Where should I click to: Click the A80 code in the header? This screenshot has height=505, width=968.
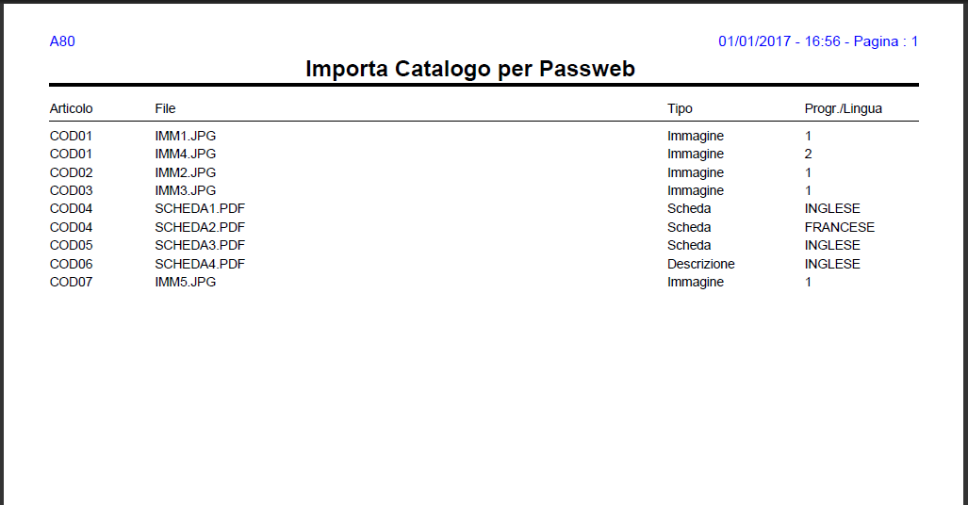click(x=62, y=41)
